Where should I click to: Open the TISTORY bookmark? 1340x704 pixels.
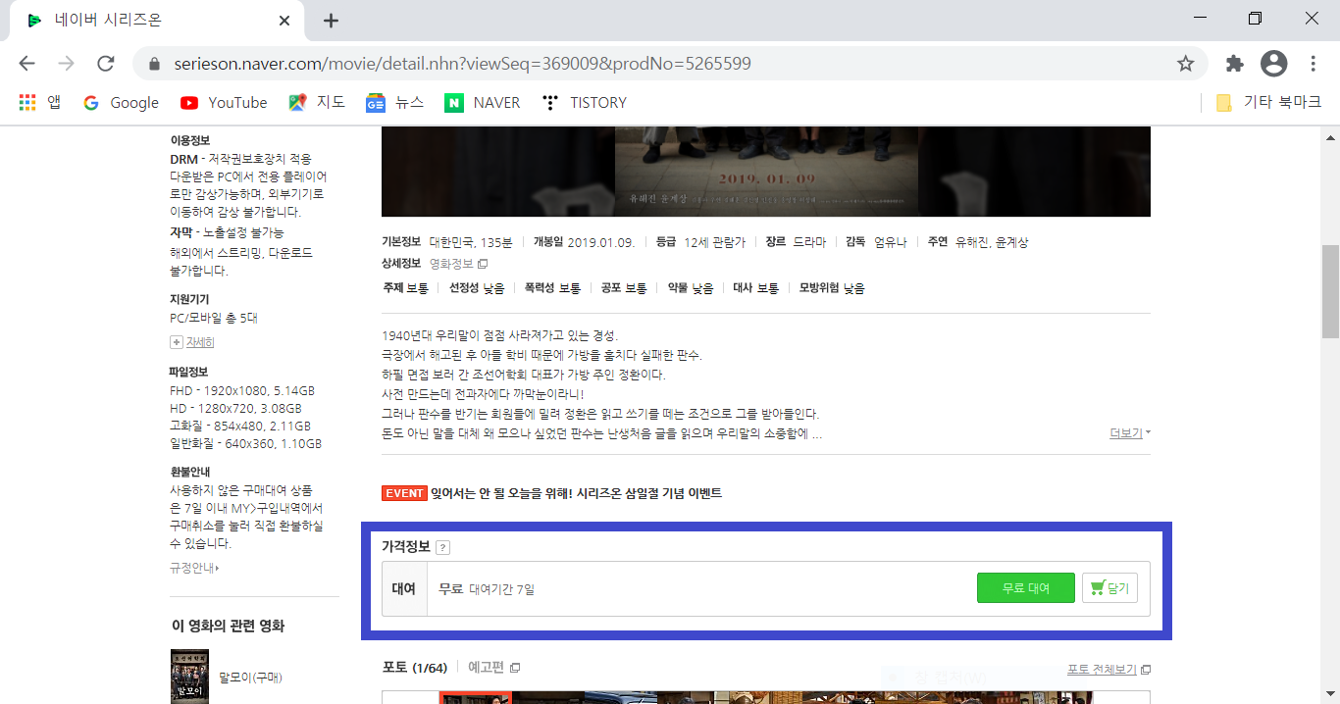[x=585, y=102]
